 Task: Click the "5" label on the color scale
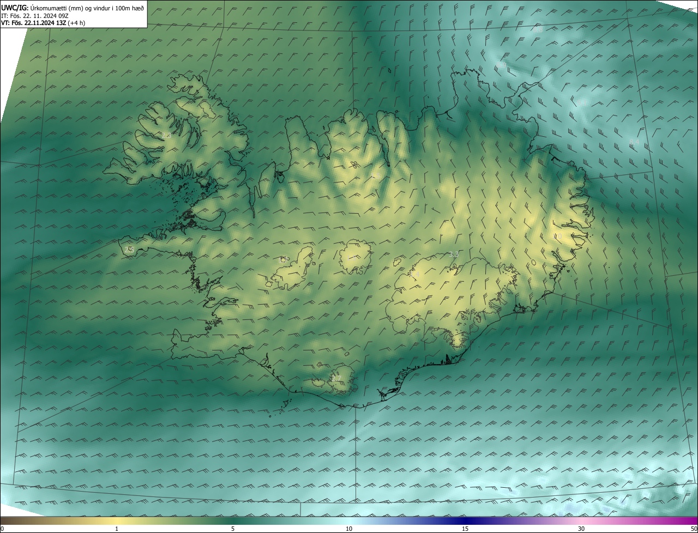pyautogui.click(x=233, y=529)
